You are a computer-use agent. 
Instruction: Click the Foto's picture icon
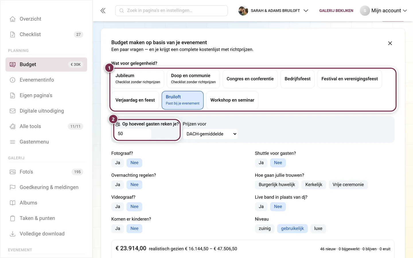[13, 172]
